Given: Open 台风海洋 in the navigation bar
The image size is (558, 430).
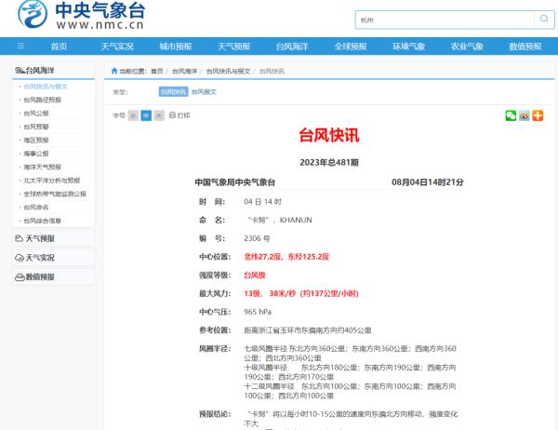Looking at the screenshot, I should pos(292,47).
